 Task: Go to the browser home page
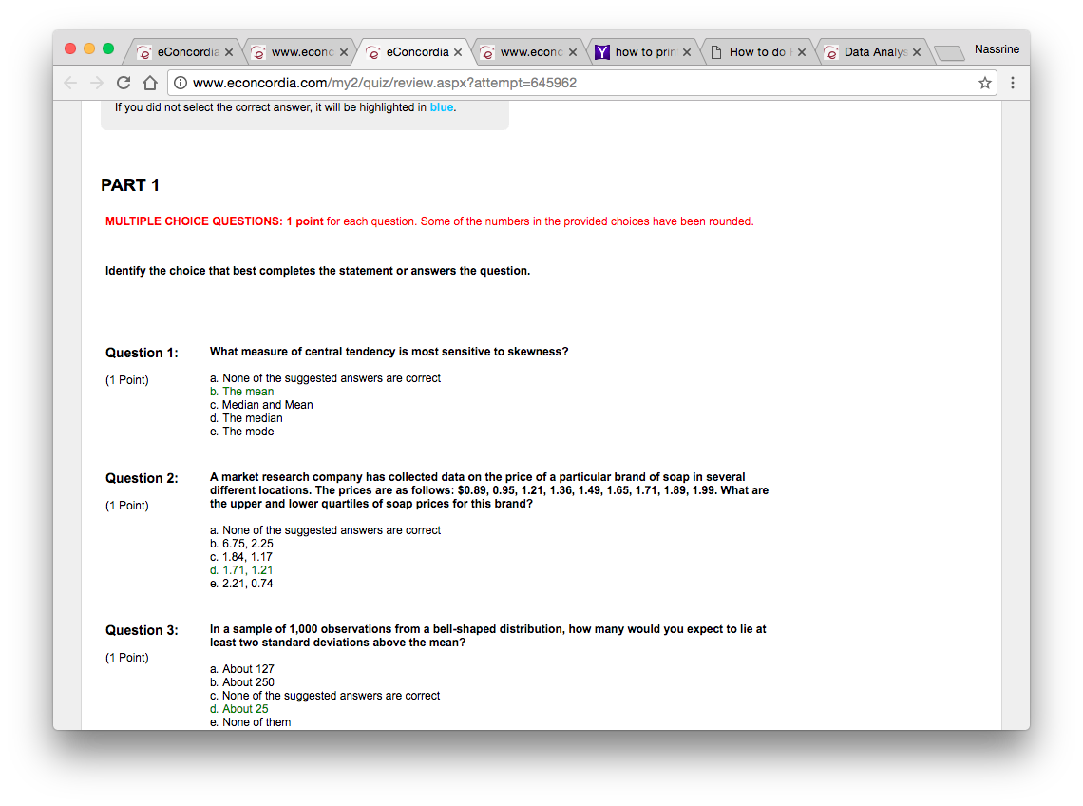point(149,83)
